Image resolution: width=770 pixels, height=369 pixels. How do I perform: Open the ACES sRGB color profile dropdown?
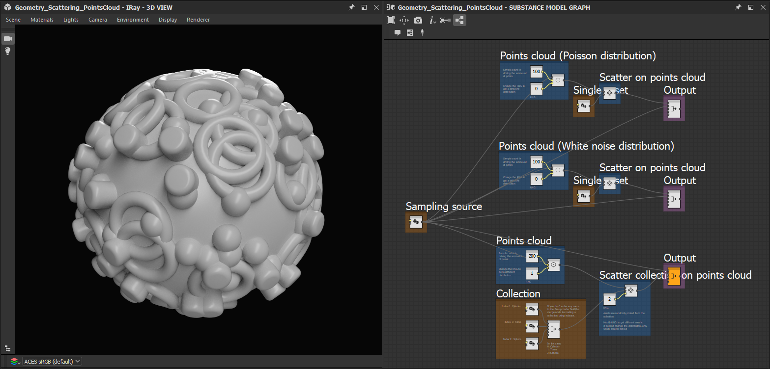pyautogui.click(x=52, y=361)
